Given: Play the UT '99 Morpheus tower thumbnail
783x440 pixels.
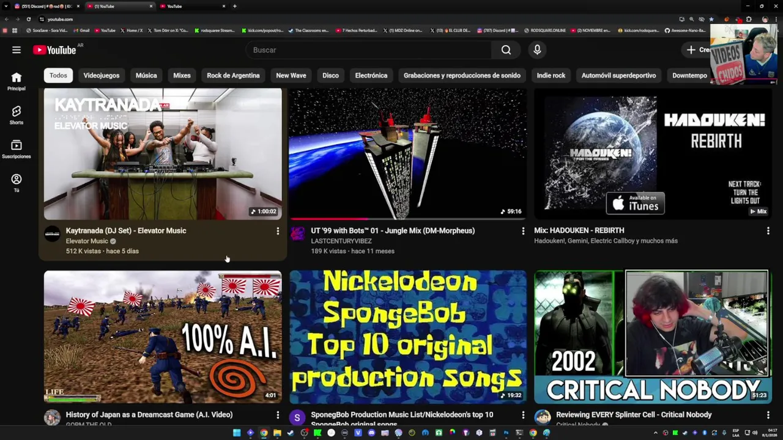Looking at the screenshot, I should (408, 154).
